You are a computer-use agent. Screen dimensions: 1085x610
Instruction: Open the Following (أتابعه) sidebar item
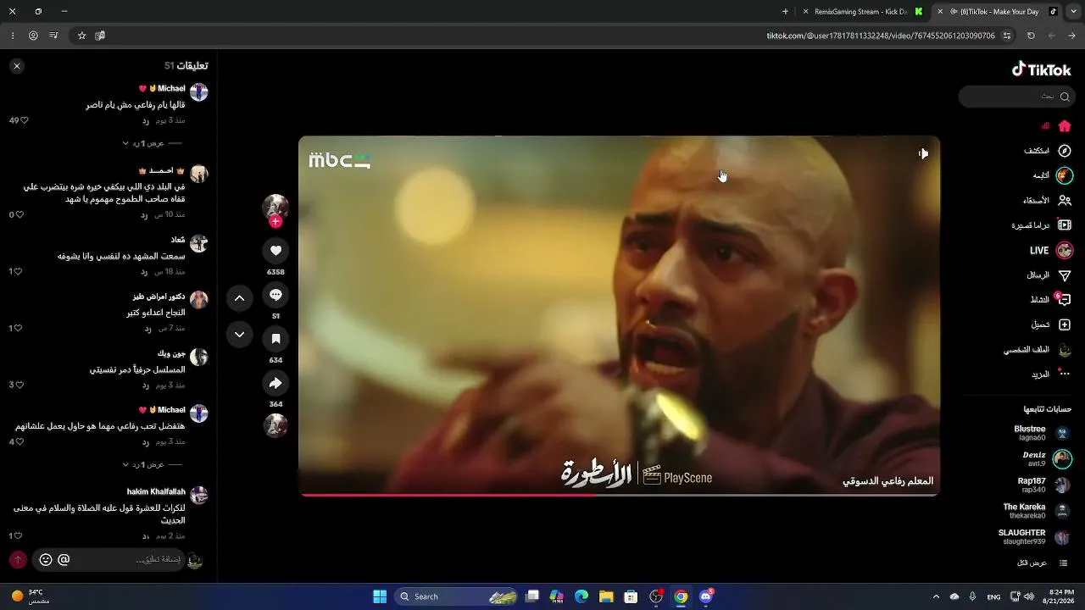point(1052,176)
